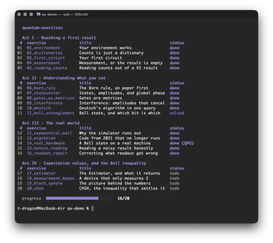Click the exercise name '01_environment'
This screenshot has height=243, width=273.
43,48
